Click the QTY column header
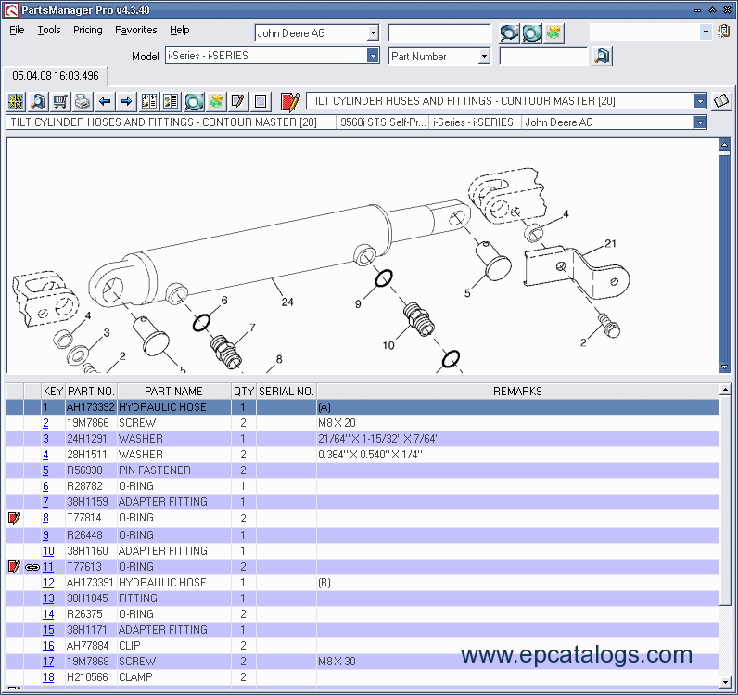The height and width of the screenshot is (695, 738). click(243, 391)
